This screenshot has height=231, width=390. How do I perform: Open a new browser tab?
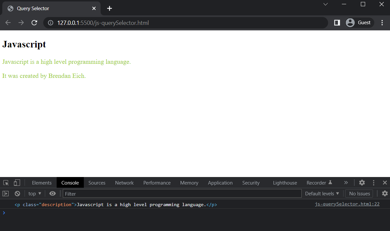pos(109,9)
